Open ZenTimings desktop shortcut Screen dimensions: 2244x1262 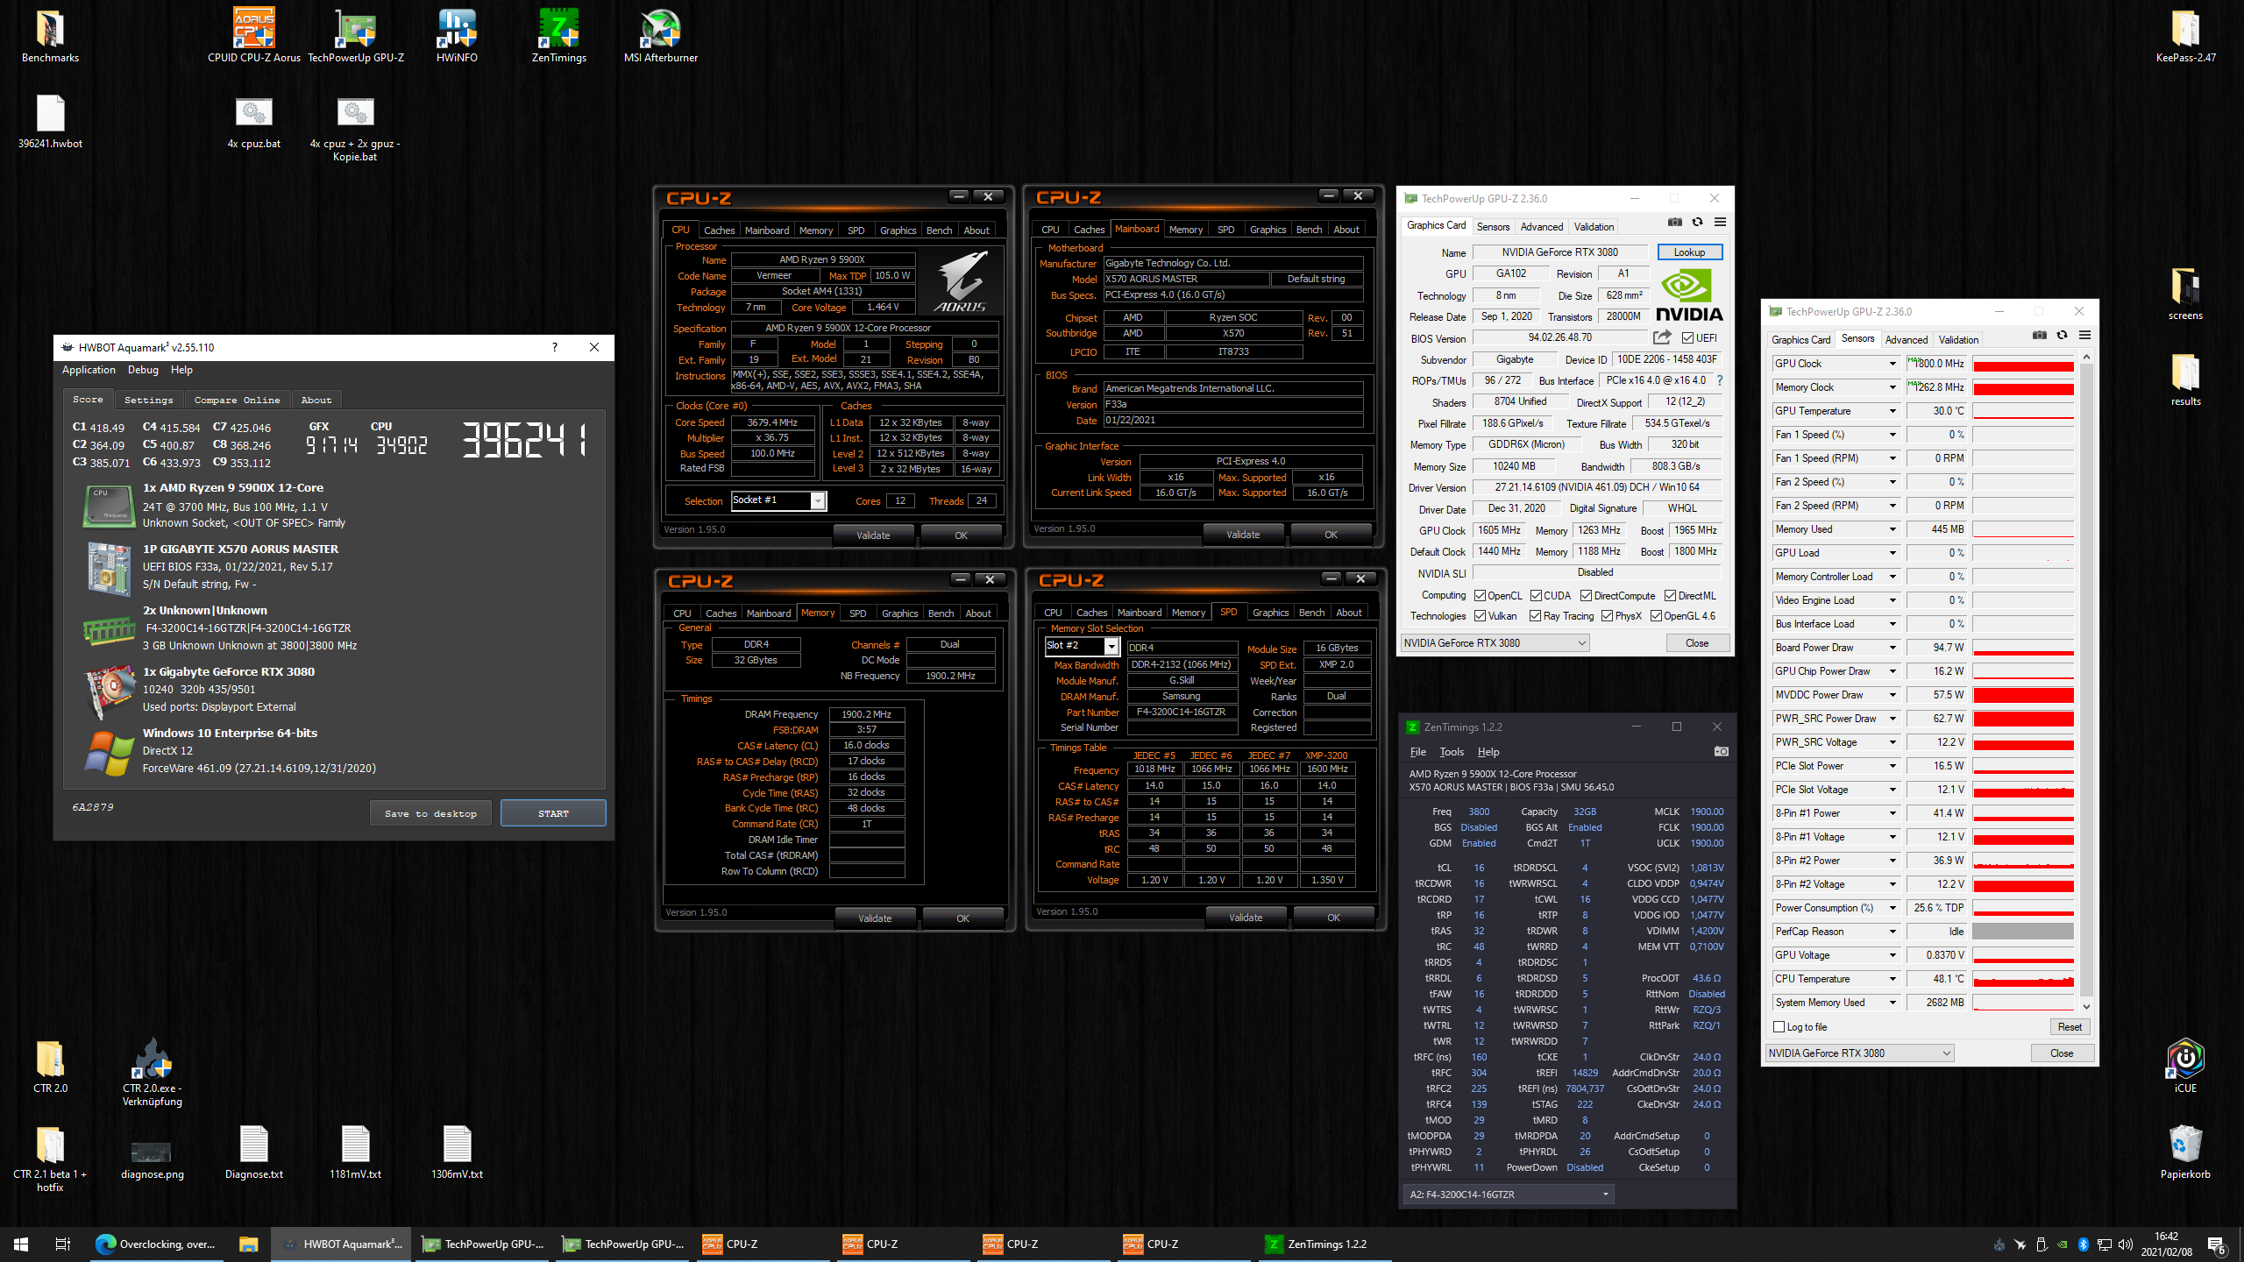[559, 36]
